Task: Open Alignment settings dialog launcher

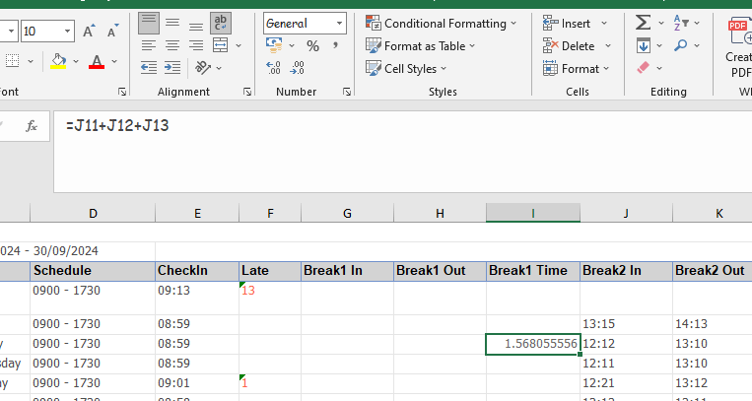Action: [247, 92]
